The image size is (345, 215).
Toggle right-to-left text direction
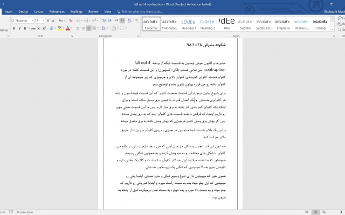click(122, 20)
